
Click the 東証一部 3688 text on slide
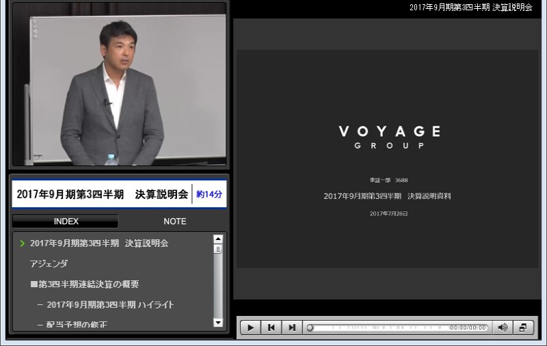(x=388, y=181)
